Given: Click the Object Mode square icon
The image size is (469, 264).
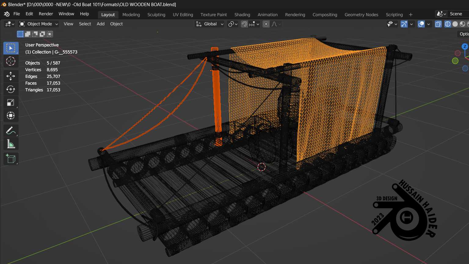Looking at the screenshot, I should tap(22, 24).
